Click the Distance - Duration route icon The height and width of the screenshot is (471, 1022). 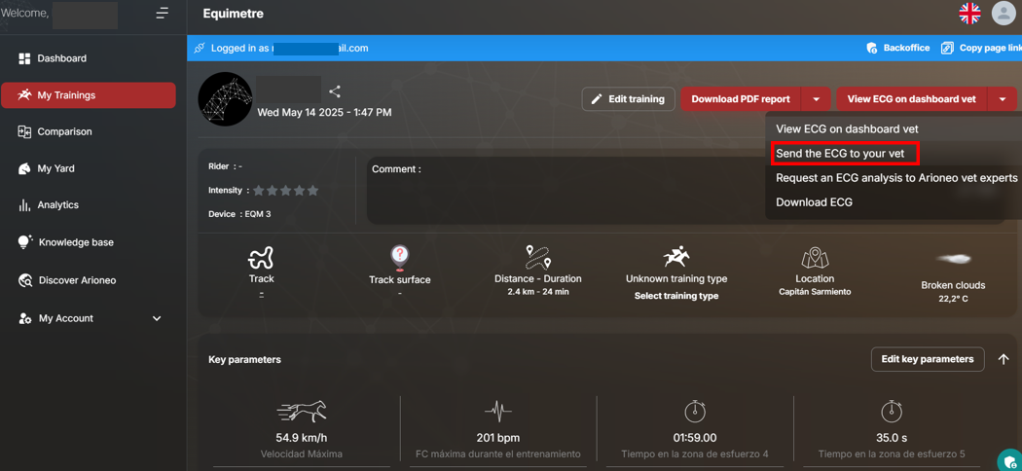click(x=537, y=258)
